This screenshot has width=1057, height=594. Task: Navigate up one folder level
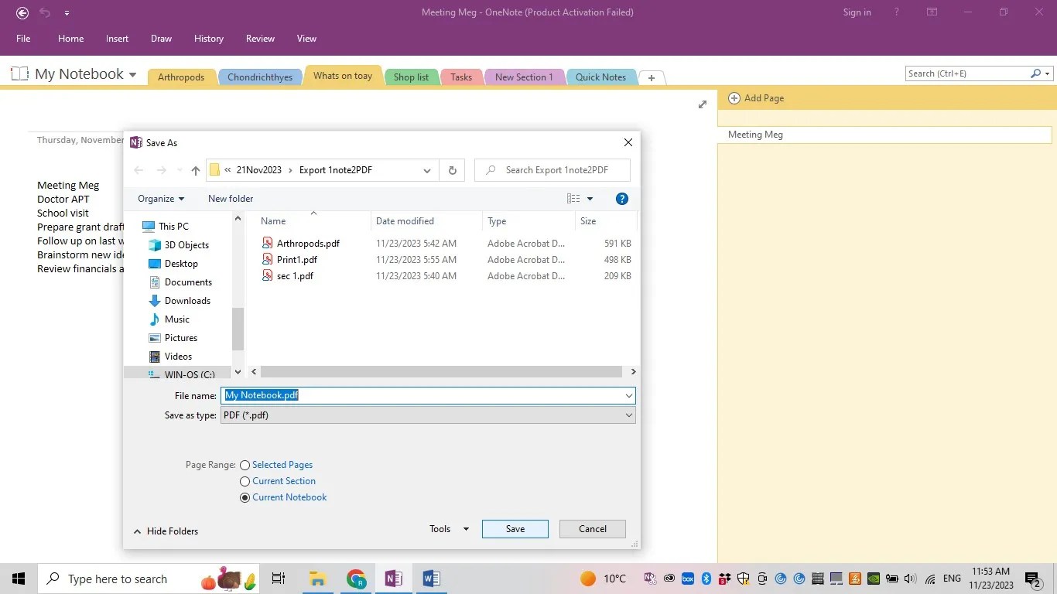(195, 170)
